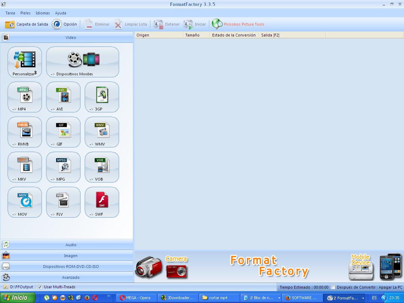Expand Dispositivos ROM-DVD-CD-ISO panel
This screenshot has width=404, height=303.
click(67, 267)
